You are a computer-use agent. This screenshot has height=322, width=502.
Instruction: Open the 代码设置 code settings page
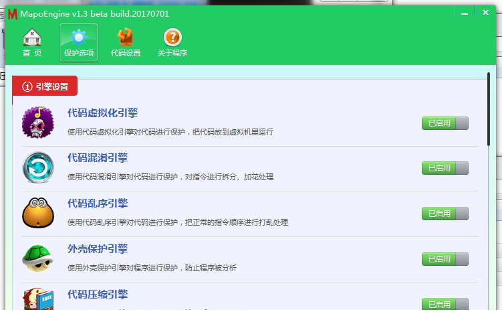point(125,43)
